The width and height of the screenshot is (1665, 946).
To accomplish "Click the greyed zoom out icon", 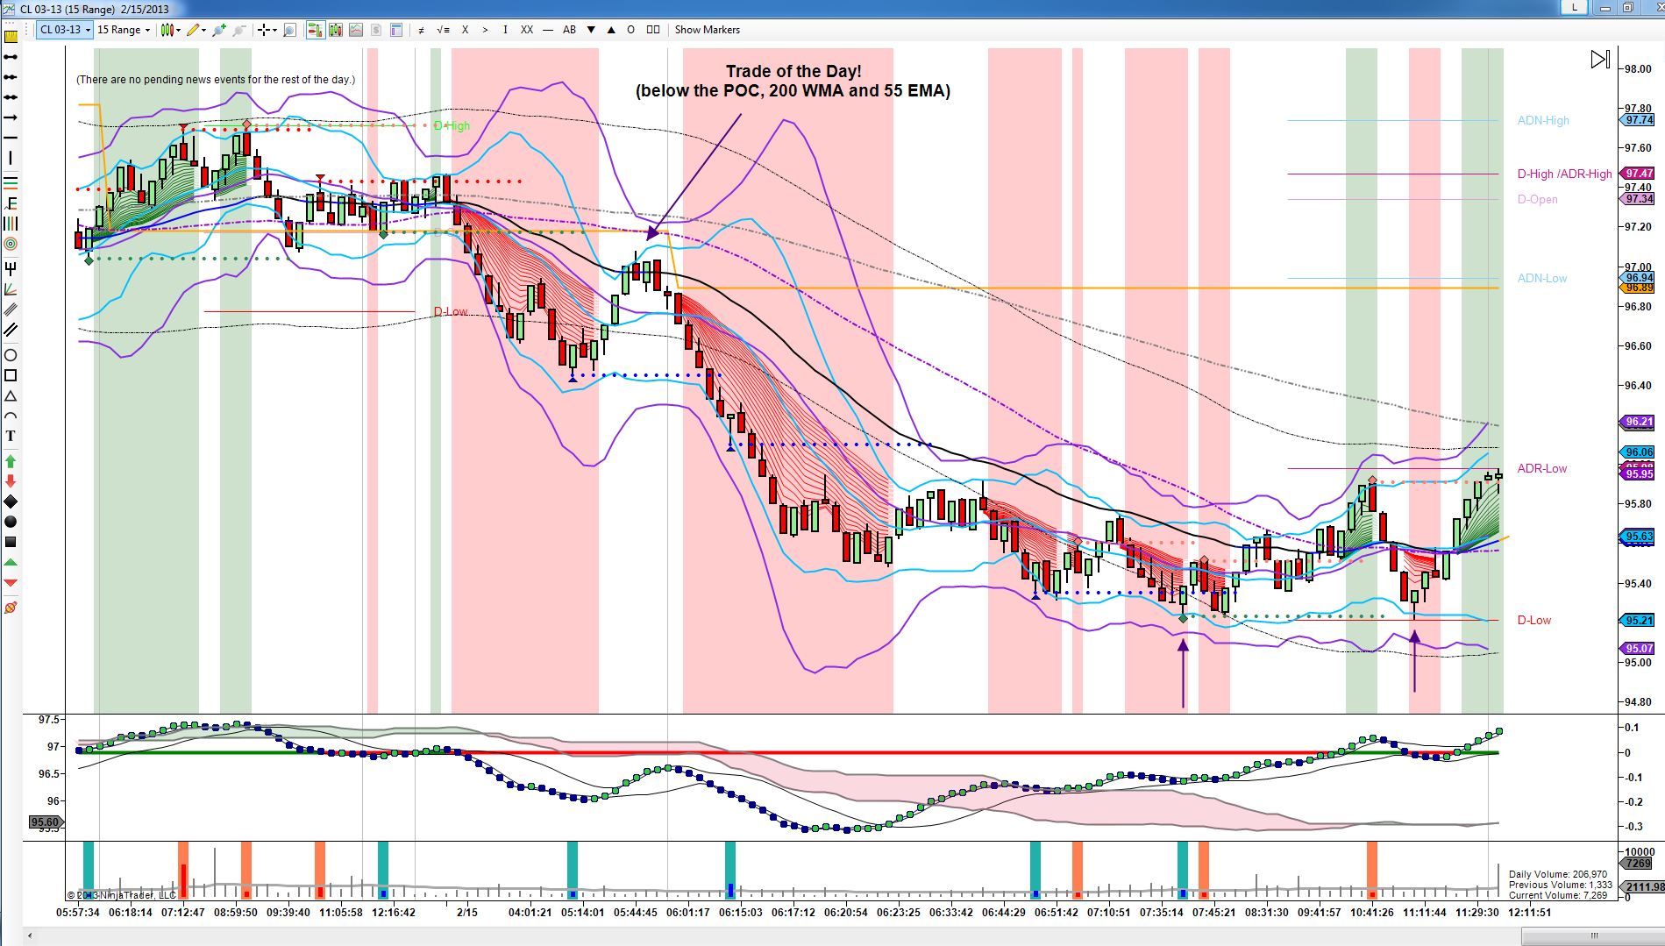I will 238,30.
